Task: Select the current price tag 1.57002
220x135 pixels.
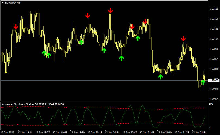Action: click(x=213, y=81)
